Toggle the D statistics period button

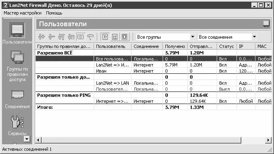105,37
